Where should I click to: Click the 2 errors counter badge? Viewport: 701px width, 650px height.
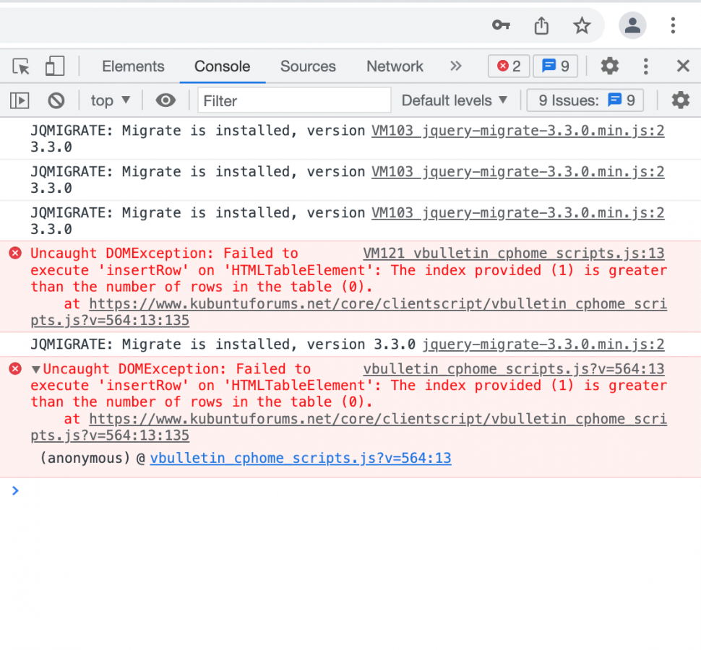509,66
